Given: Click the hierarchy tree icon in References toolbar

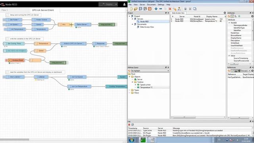Looking at the screenshot, I should point(236,71).
